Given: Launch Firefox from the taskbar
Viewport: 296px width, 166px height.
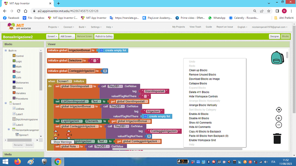Looking at the screenshot, I should pyautogui.click(x=18, y=162).
